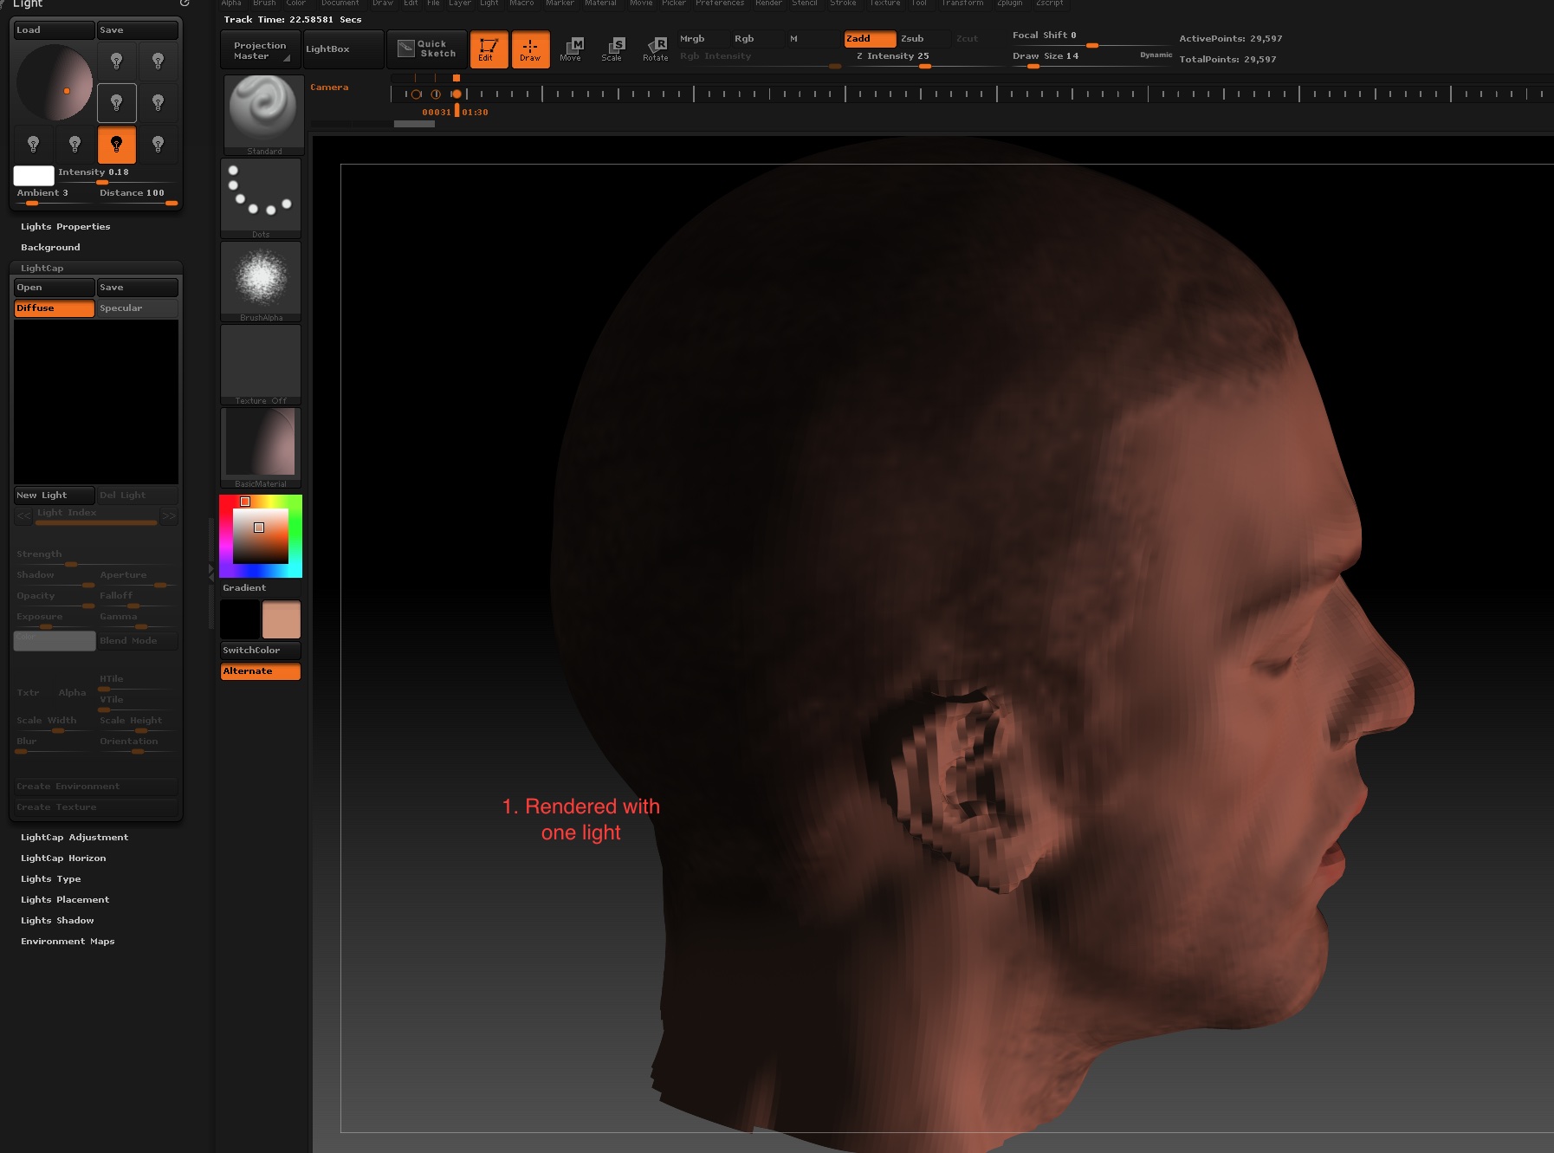Viewport: 1554px width, 1153px height.
Task: Select the skin-tone main color swatch
Action: [x=282, y=620]
